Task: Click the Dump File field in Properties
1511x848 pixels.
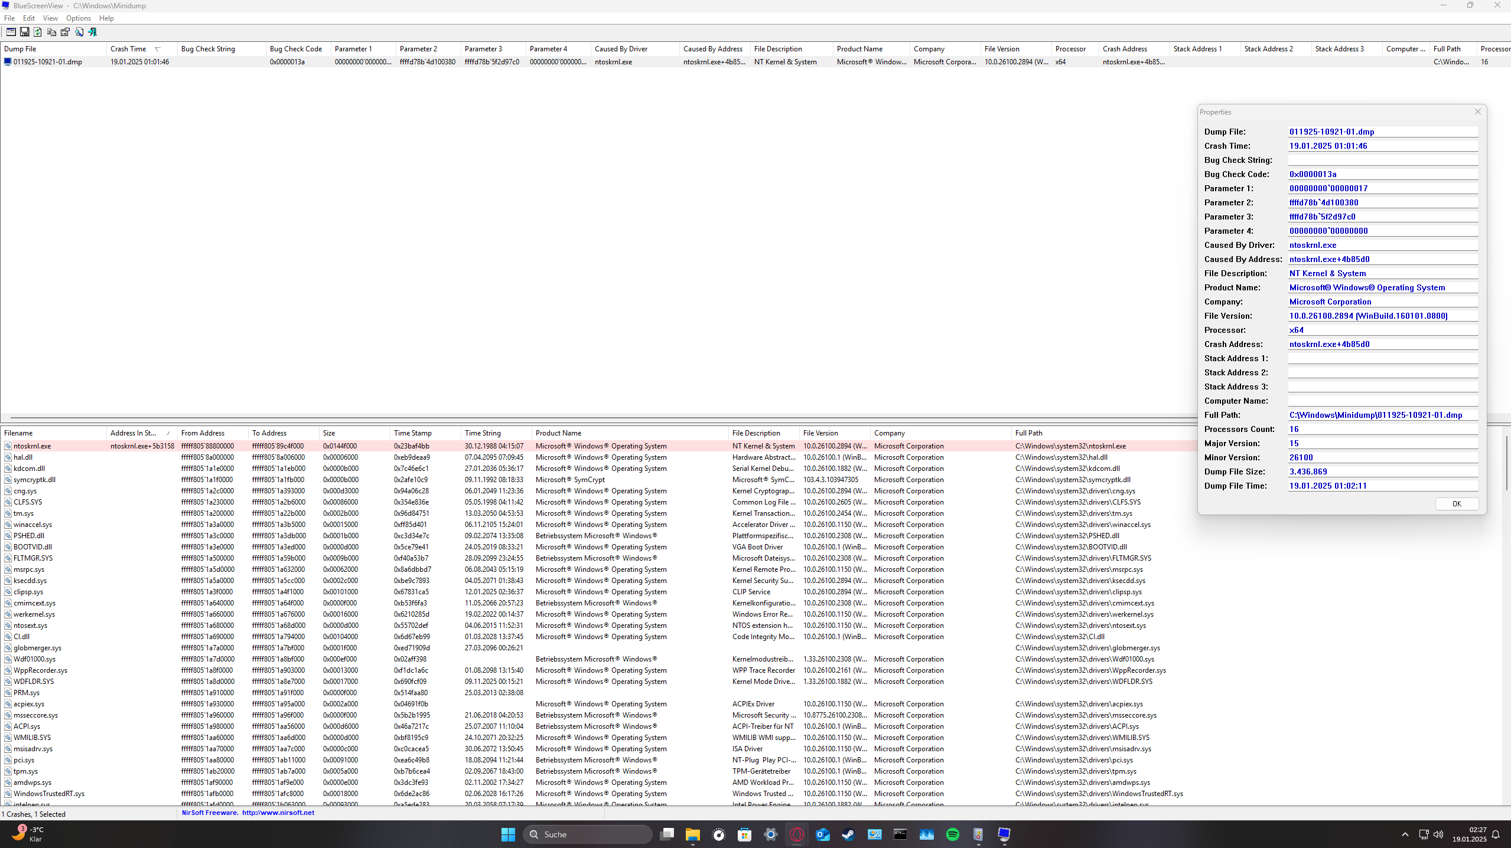Action: [1382, 132]
